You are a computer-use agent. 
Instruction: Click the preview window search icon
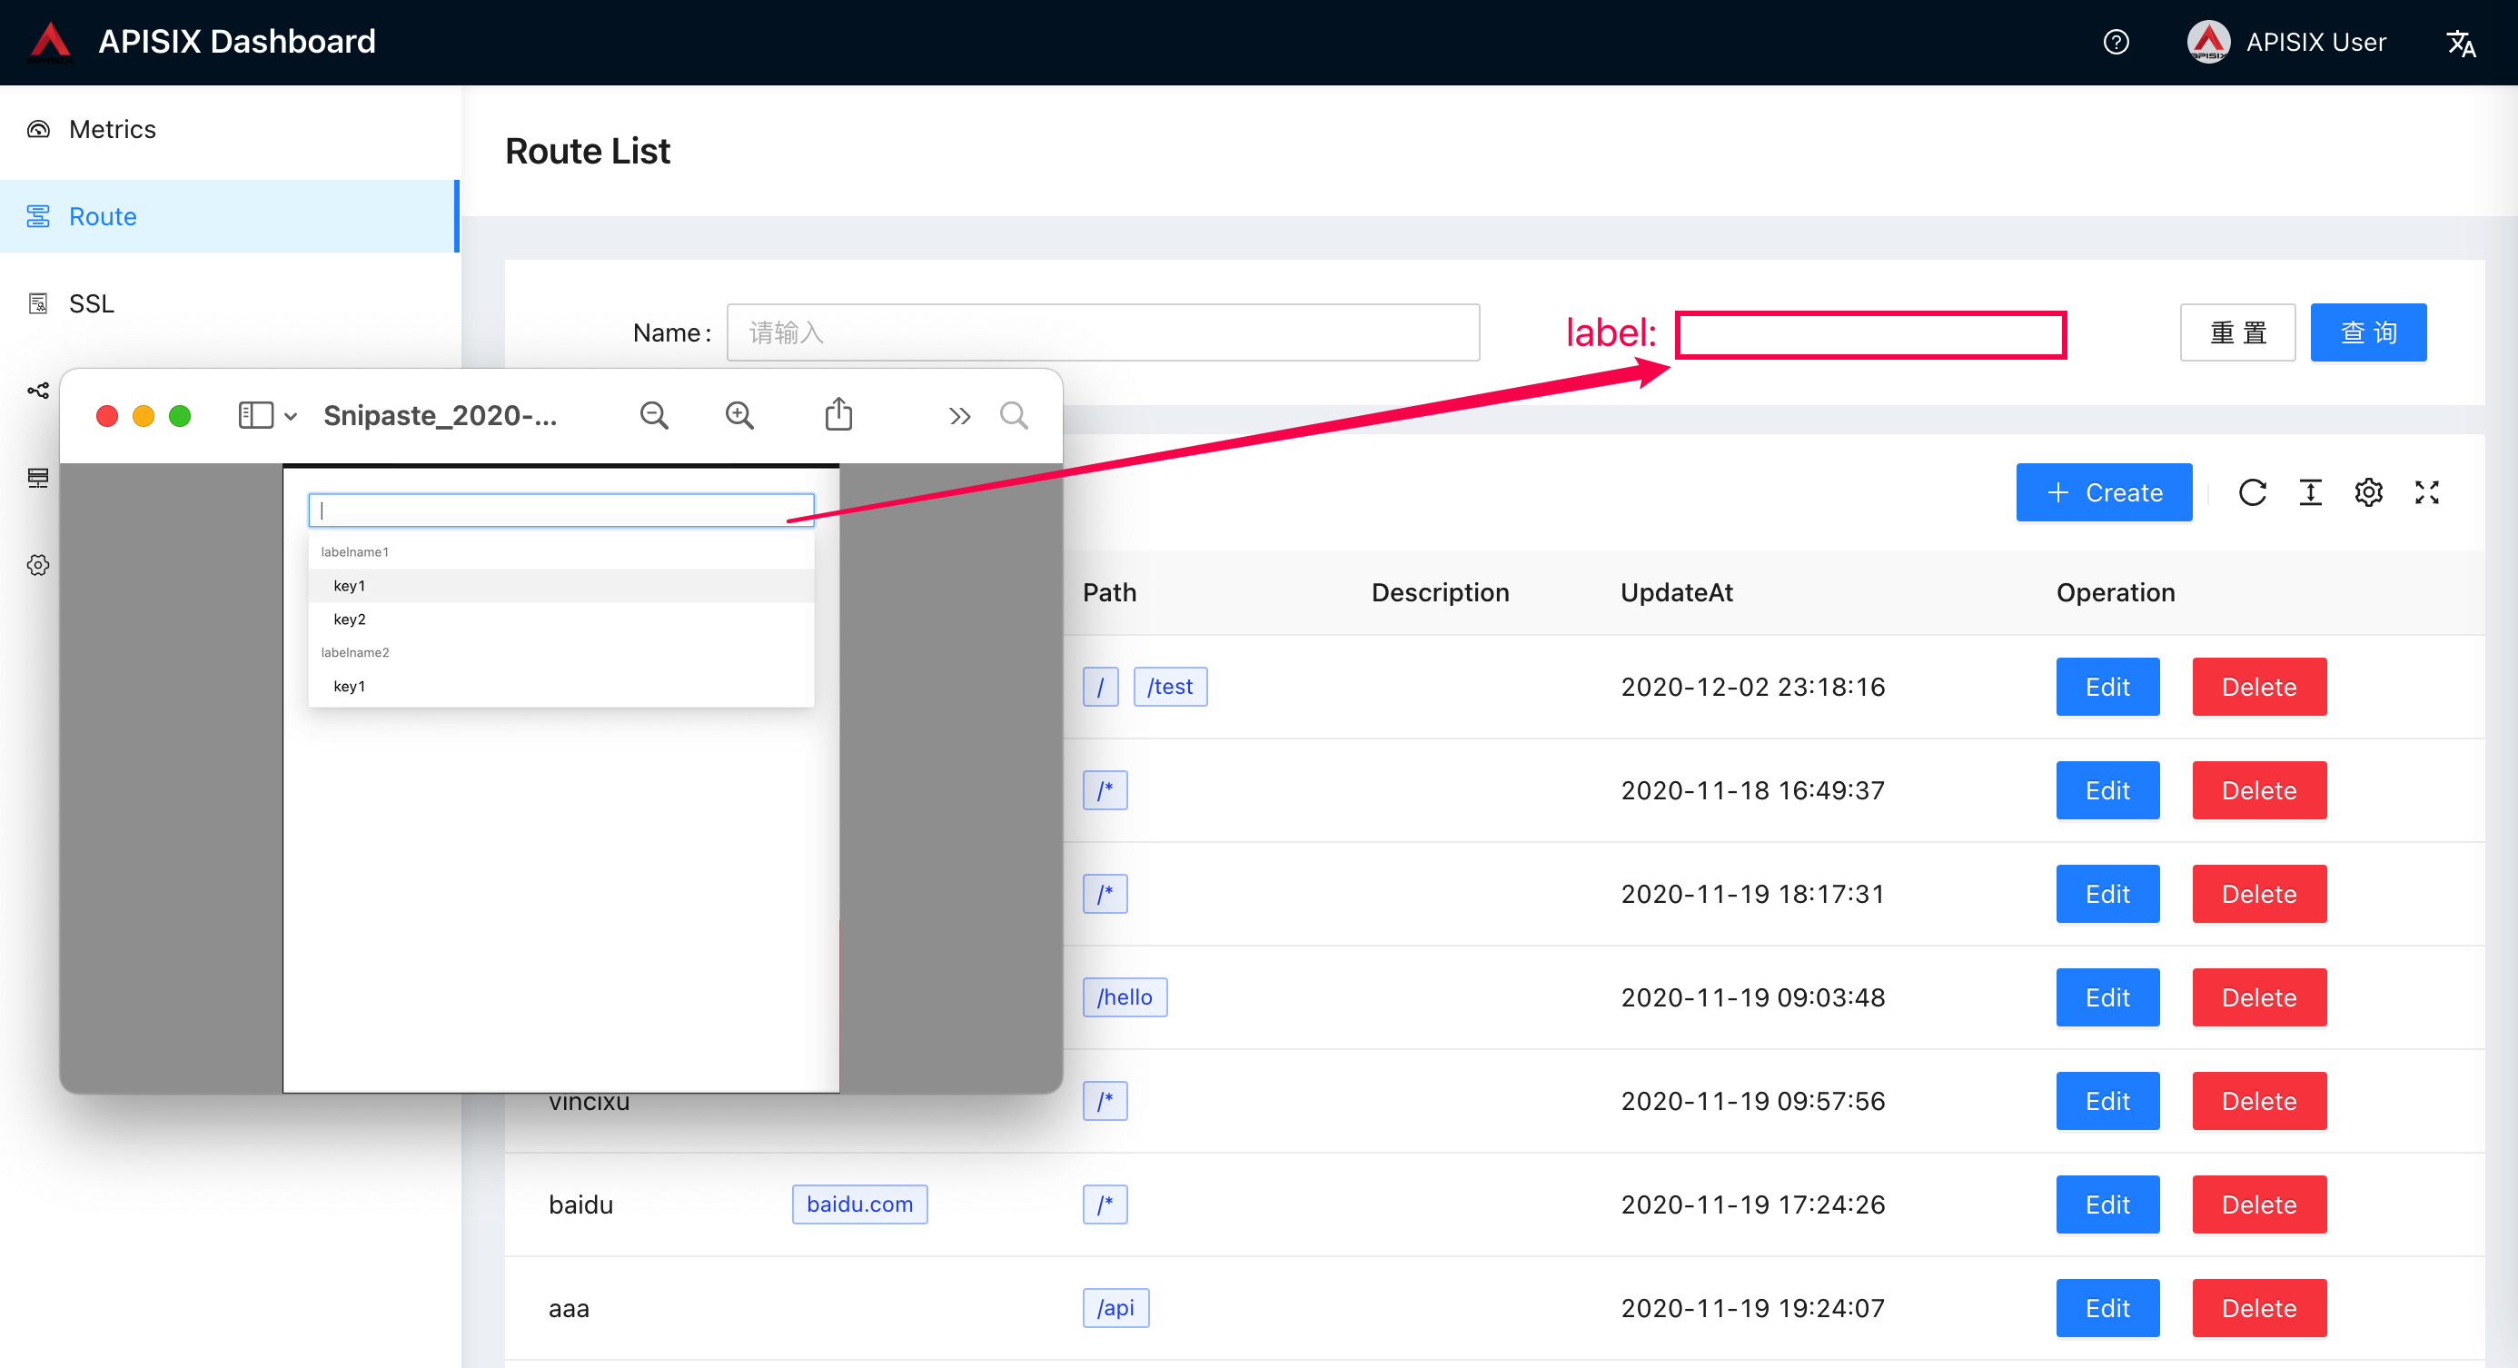(1014, 415)
